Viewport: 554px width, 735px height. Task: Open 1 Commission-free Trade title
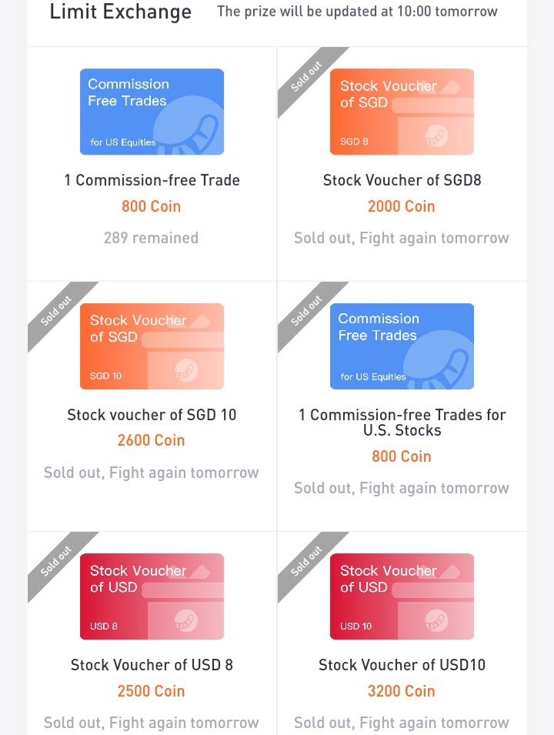[x=152, y=180]
